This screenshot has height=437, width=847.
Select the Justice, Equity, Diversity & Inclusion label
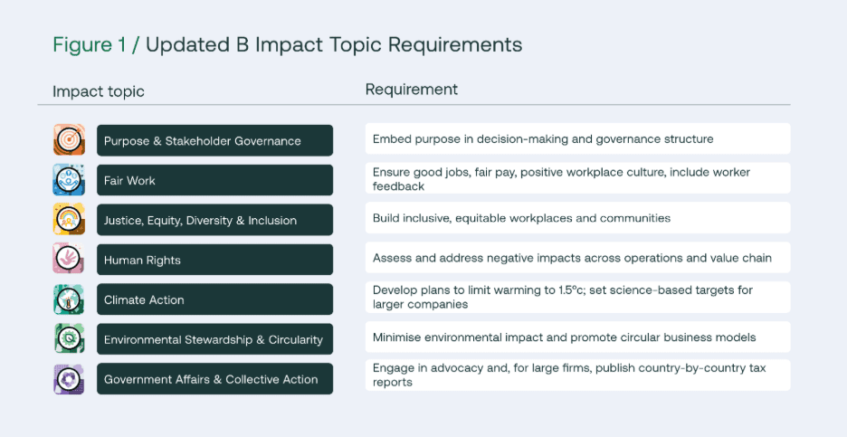pyautogui.click(x=214, y=220)
